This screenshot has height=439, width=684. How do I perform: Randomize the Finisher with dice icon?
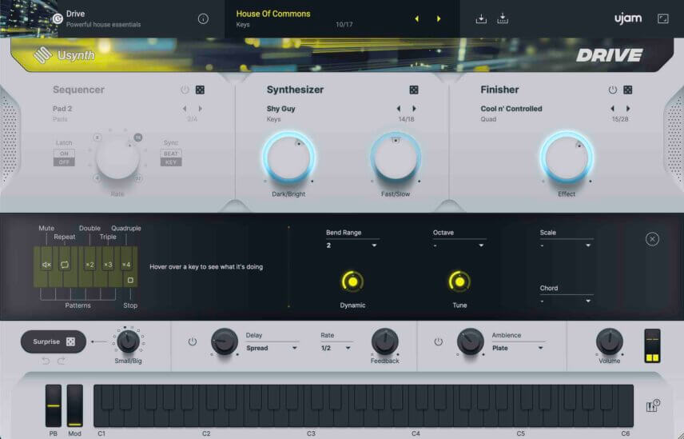pyautogui.click(x=628, y=90)
